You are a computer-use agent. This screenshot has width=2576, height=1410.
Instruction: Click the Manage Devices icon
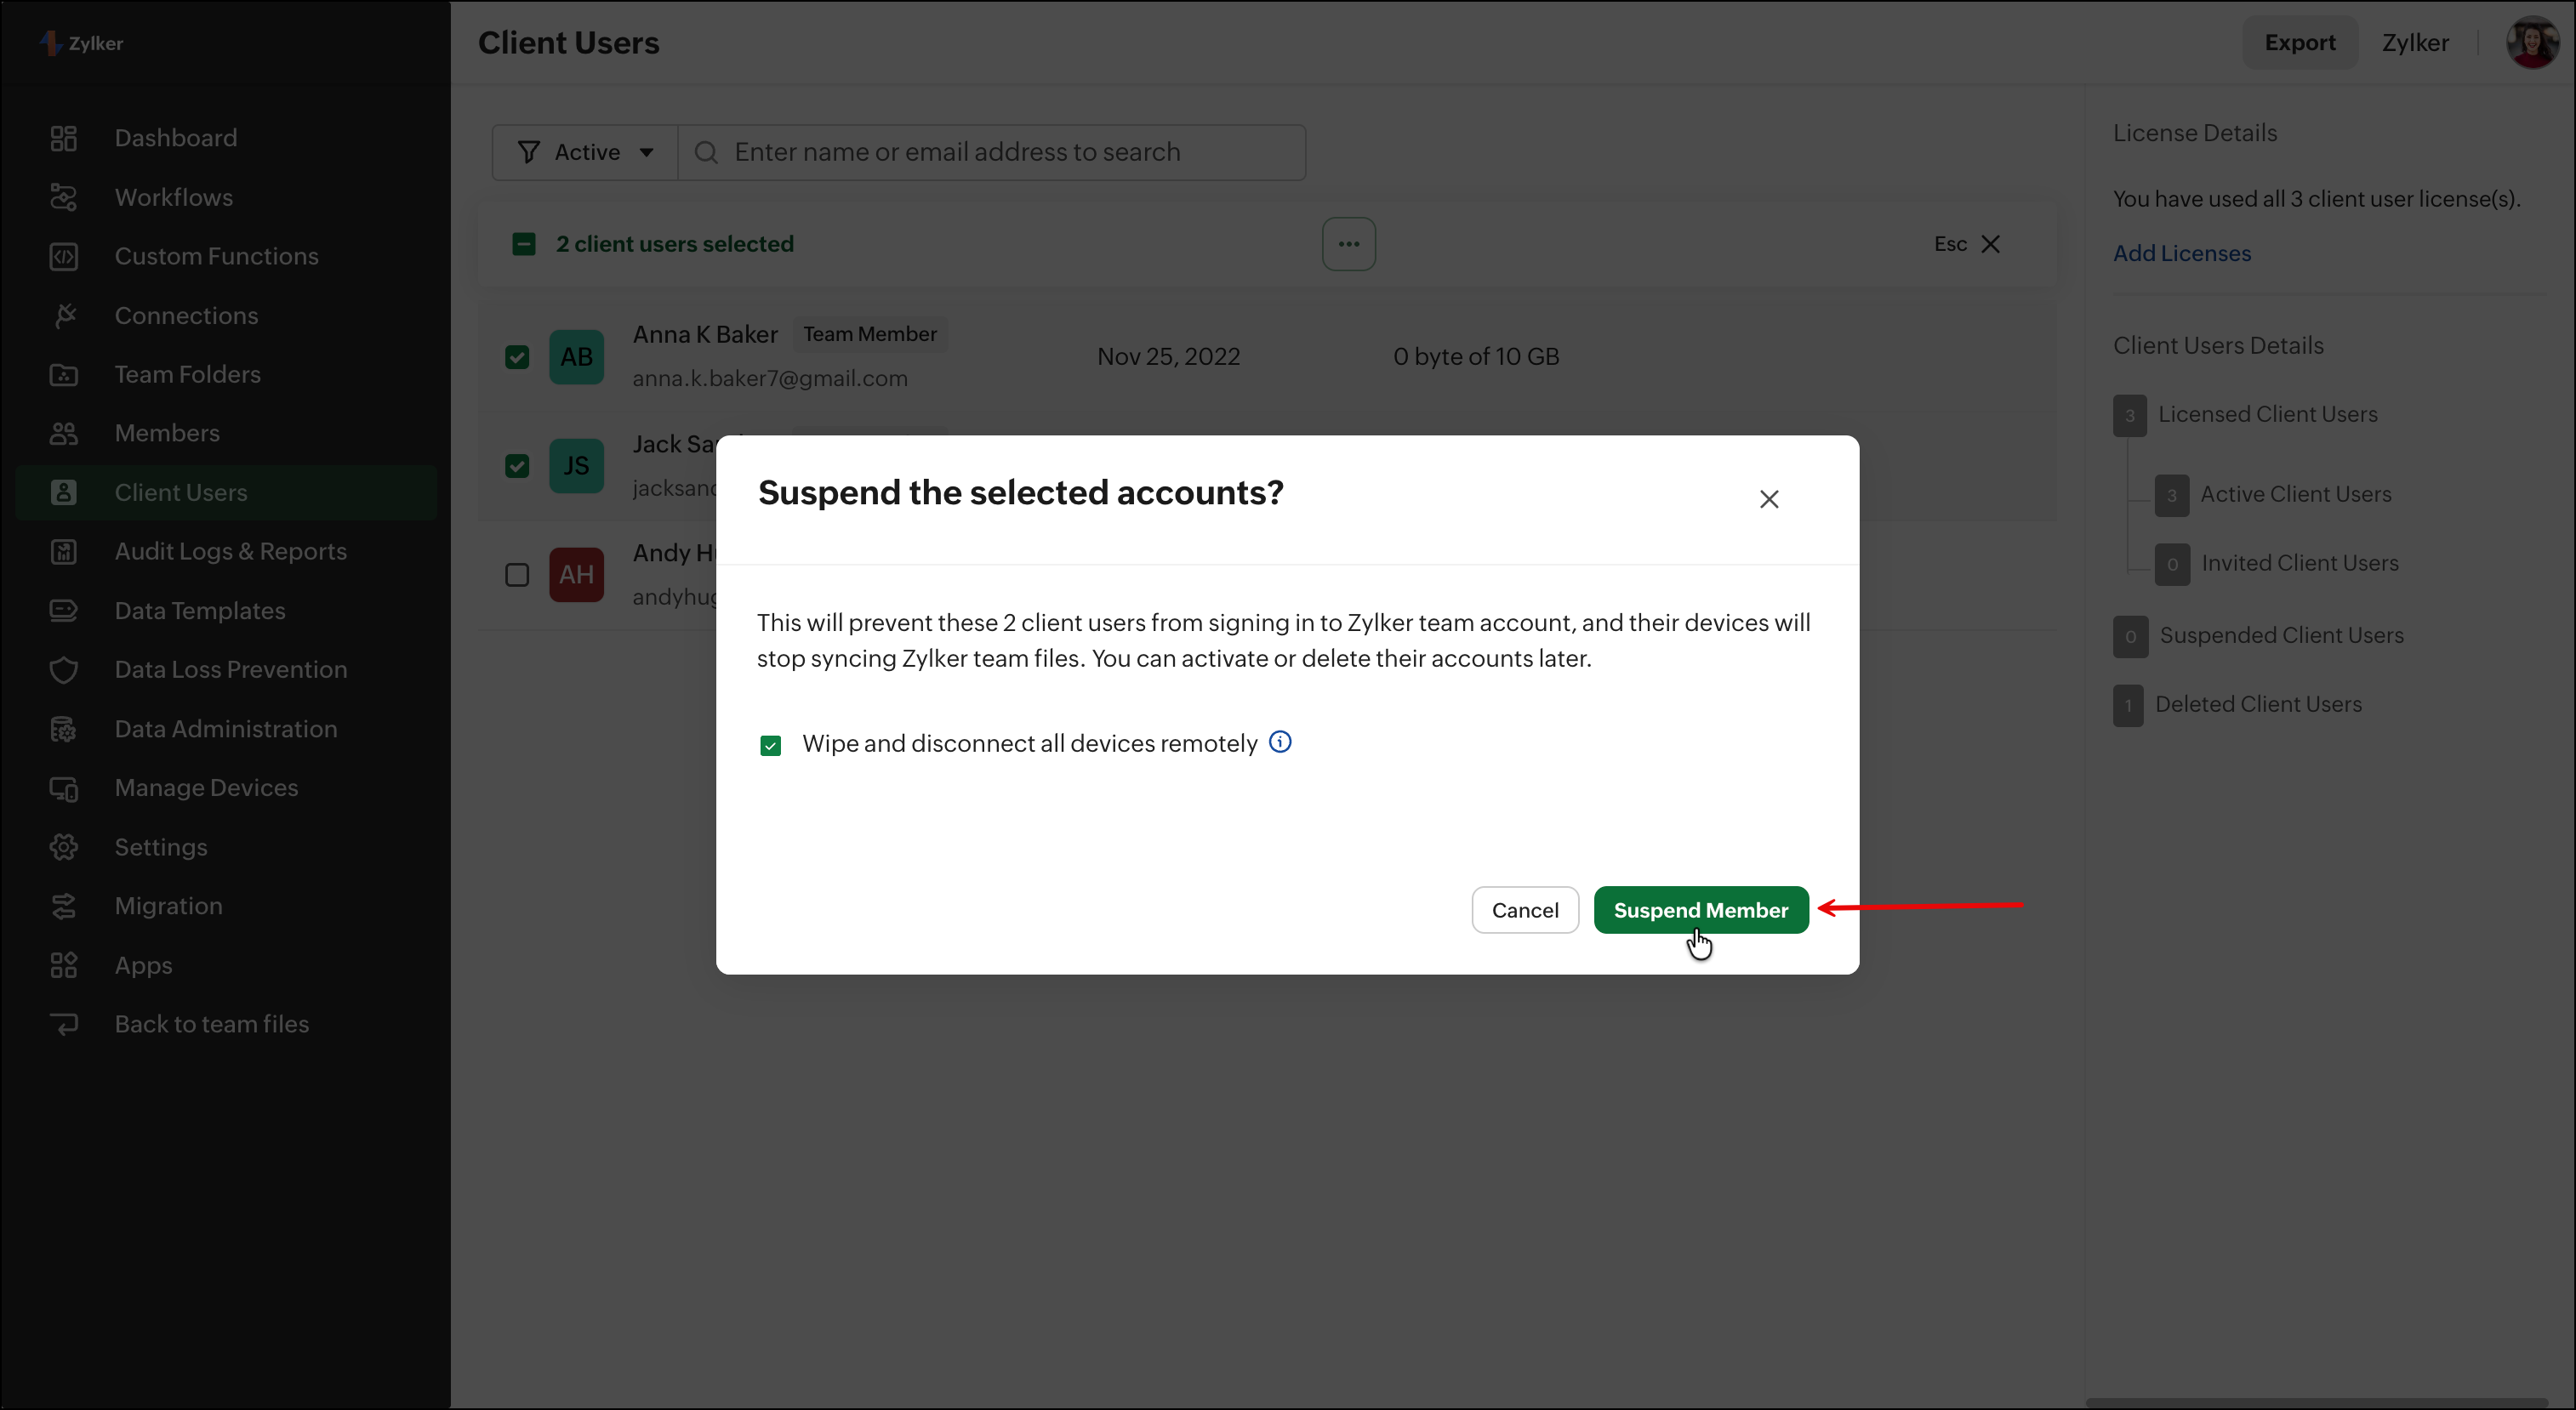click(x=64, y=788)
